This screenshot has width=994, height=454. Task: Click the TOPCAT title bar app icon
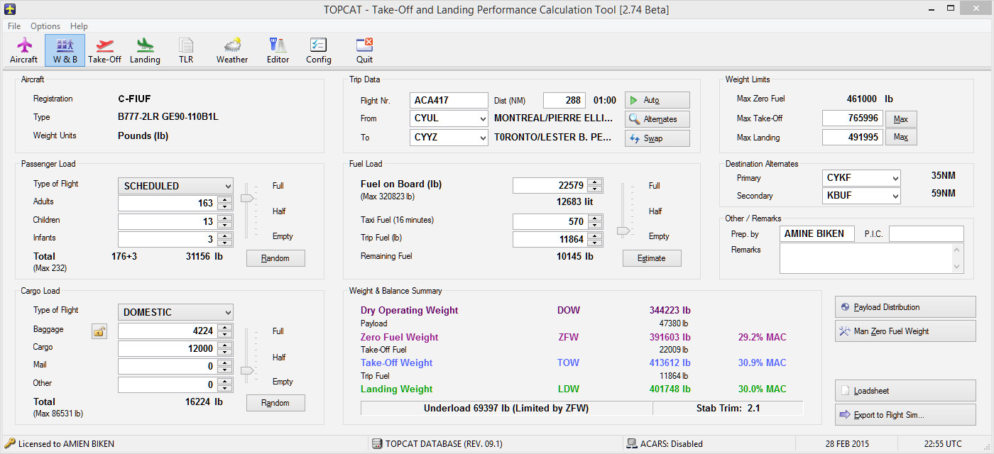coord(10,9)
